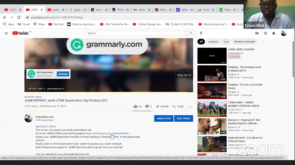Close the first YouTube tab
This screenshot has width=295, height=165.
20,10
